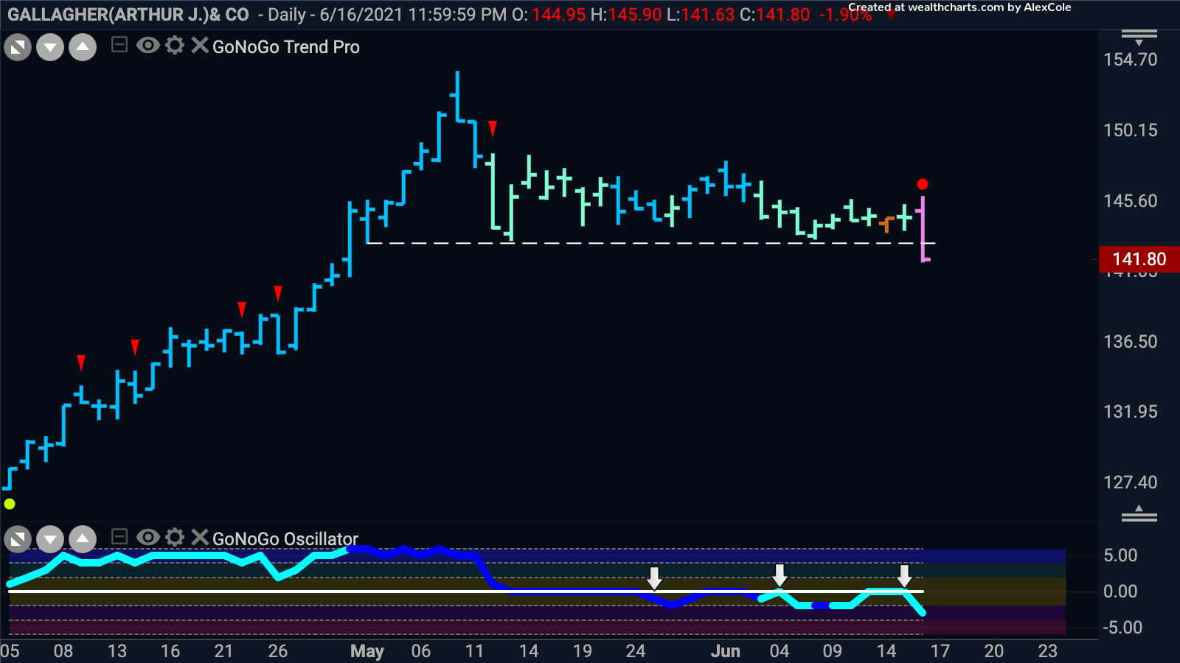Viewport: 1180px width, 663px height.
Task: Click the oscillator 0.00 scale label
Action: point(1120,592)
